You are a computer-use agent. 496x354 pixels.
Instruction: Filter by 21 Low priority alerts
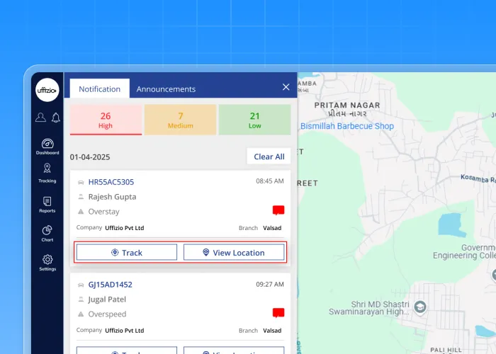pyautogui.click(x=254, y=120)
